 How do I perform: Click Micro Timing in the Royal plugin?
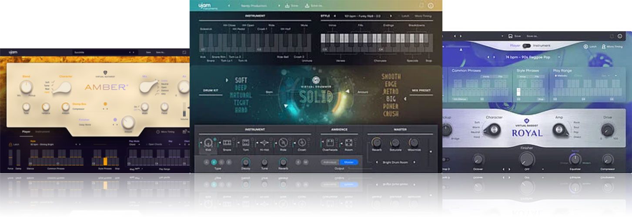tap(613, 46)
